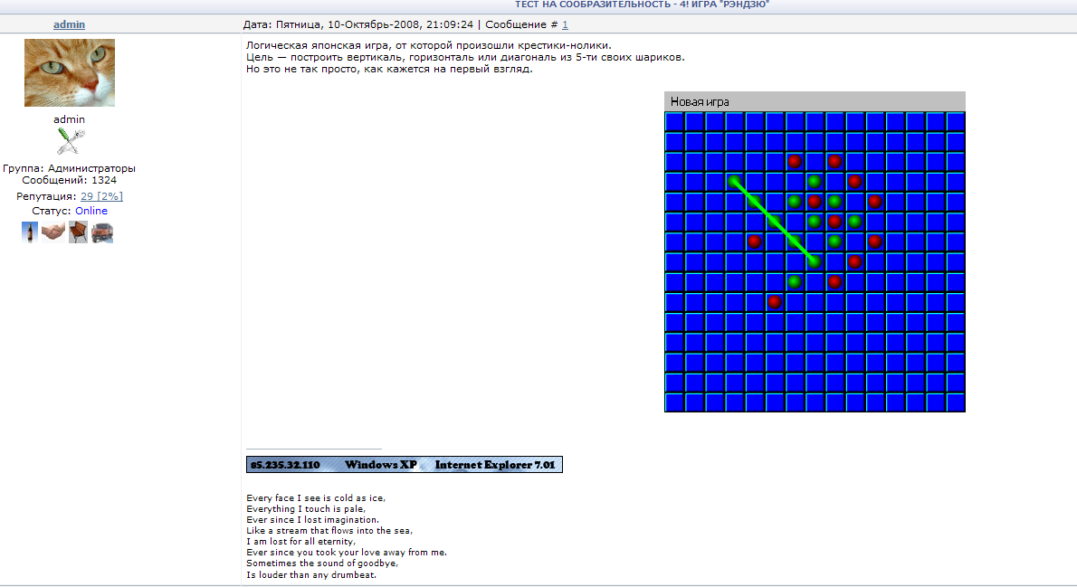Click green ball at upper end of green line

pyautogui.click(x=735, y=181)
